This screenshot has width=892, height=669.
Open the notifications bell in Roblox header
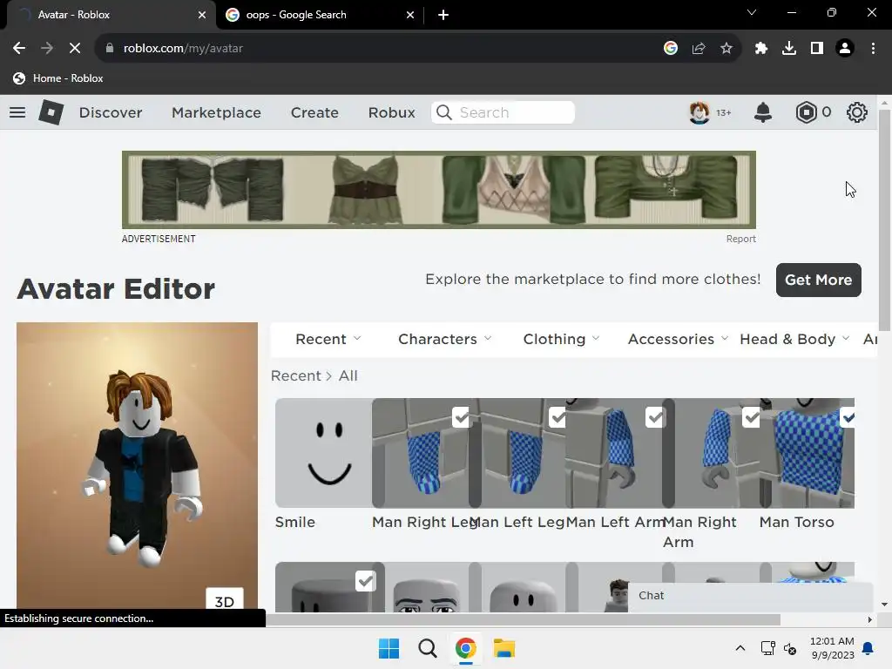coord(763,112)
